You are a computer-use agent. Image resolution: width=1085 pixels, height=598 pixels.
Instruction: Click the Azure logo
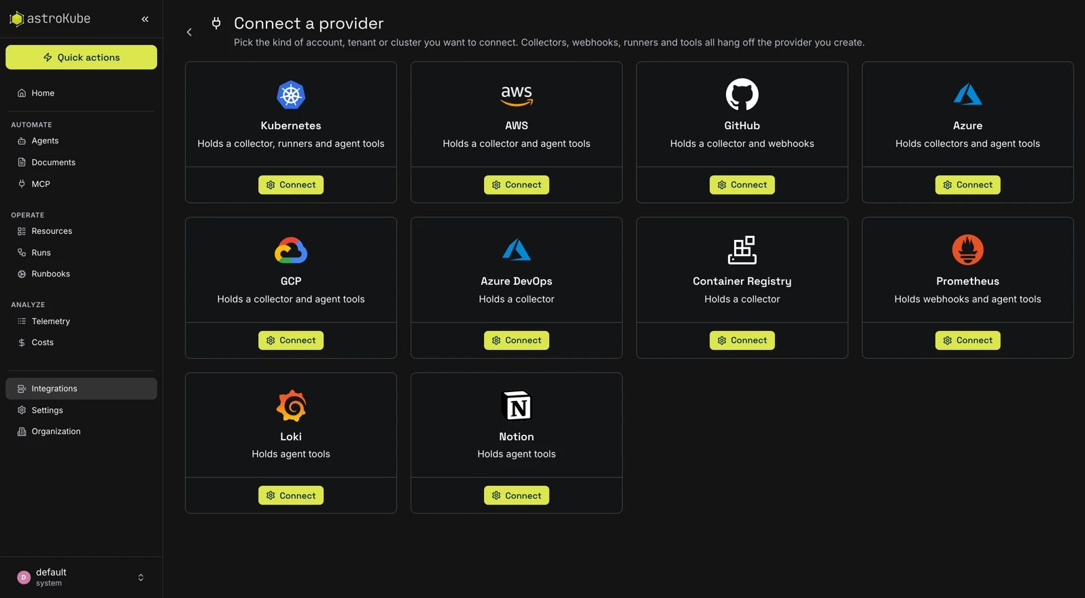point(967,94)
